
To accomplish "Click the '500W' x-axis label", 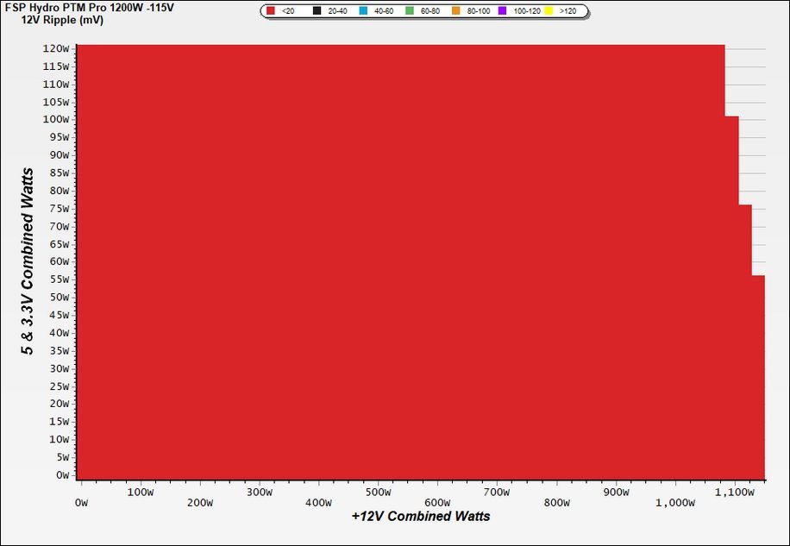I will 379,493.
